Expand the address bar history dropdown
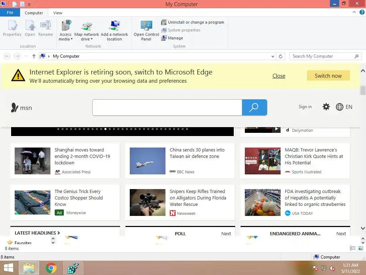 click(x=273, y=56)
